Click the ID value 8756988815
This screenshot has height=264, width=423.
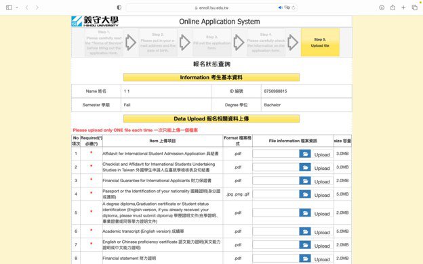pos(275,91)
